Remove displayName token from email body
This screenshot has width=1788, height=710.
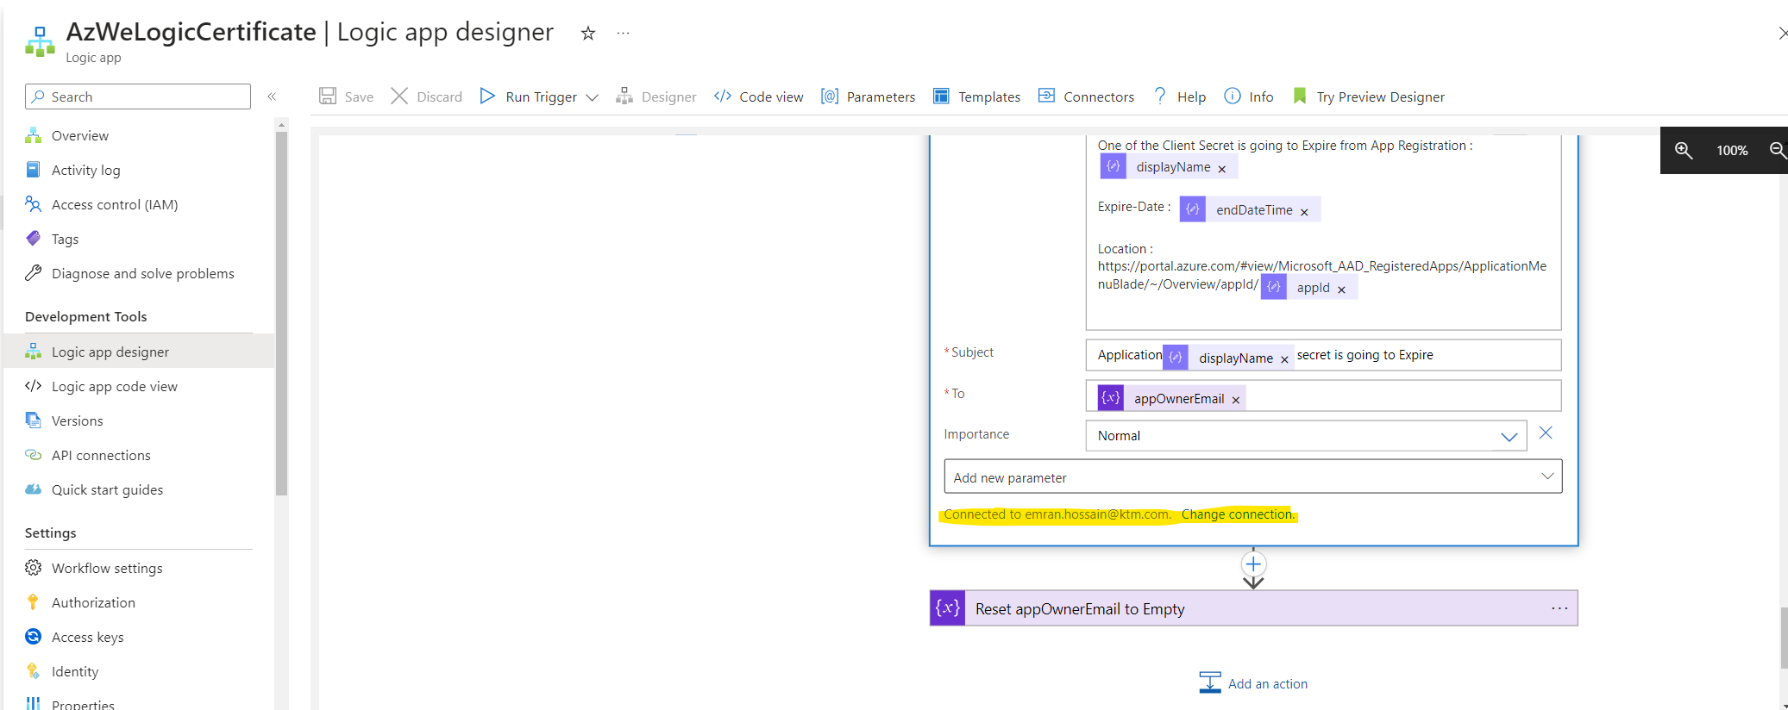[x=1221, y=169]
